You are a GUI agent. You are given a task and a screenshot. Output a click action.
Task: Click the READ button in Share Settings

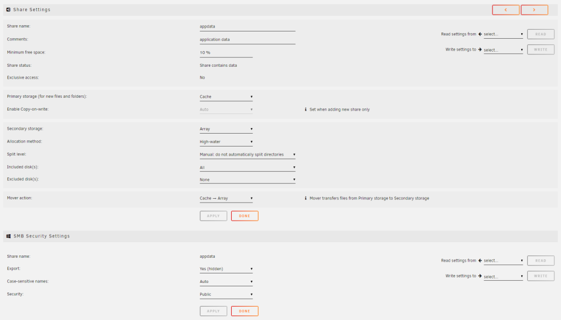541,34
